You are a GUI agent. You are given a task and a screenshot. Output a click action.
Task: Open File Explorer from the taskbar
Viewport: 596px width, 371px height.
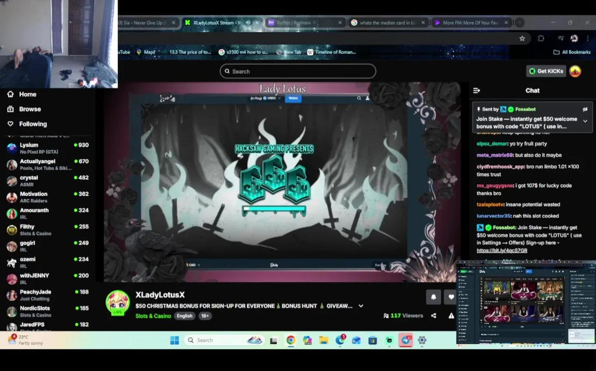323,340
